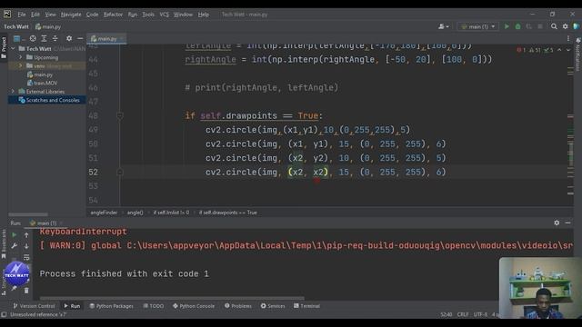This screenshot has height=327, width=582.
Task: Select opened file target icon in Project panel
Action: (x=33, y=38)
